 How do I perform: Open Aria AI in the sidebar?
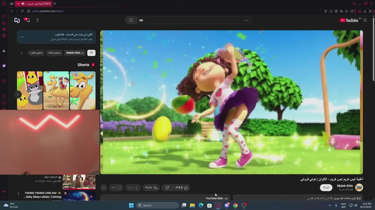pyautogui.click(x=4, y=51)
